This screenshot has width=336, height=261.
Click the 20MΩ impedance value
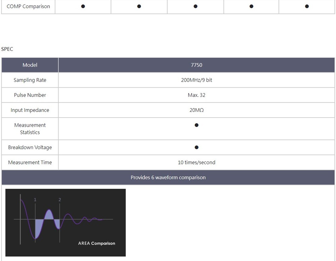coord(197,110)
